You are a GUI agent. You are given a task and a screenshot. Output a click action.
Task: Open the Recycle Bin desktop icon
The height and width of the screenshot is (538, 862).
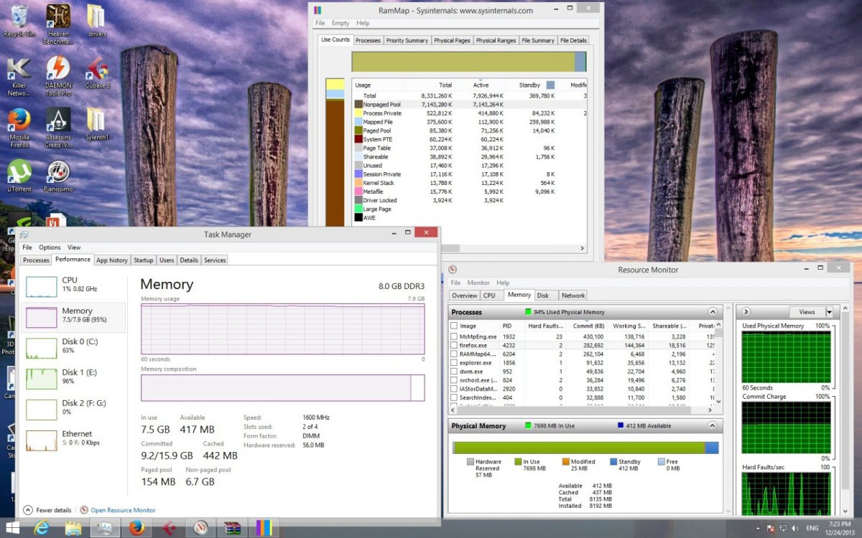pyautogui.click(x=19, y=20)
